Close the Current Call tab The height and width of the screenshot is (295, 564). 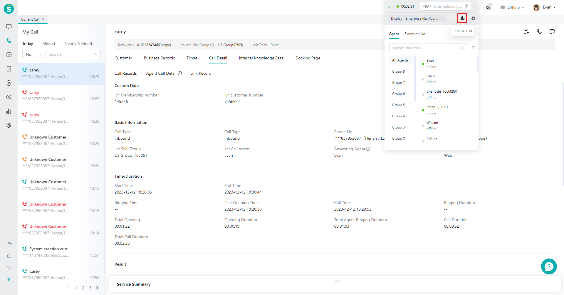[43, 19]
